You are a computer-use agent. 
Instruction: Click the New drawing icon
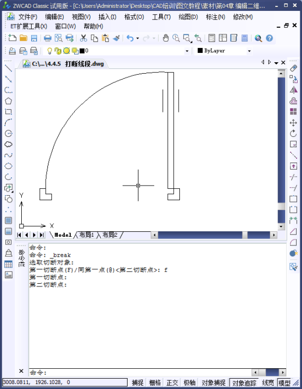tap(12, 38)
